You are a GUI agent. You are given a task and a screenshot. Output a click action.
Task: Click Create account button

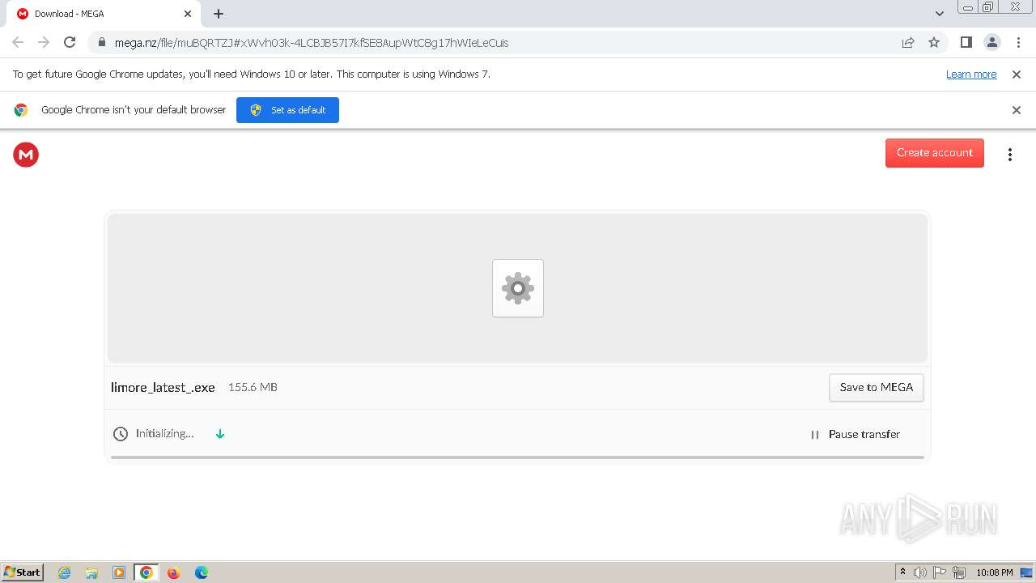(934, 152)
